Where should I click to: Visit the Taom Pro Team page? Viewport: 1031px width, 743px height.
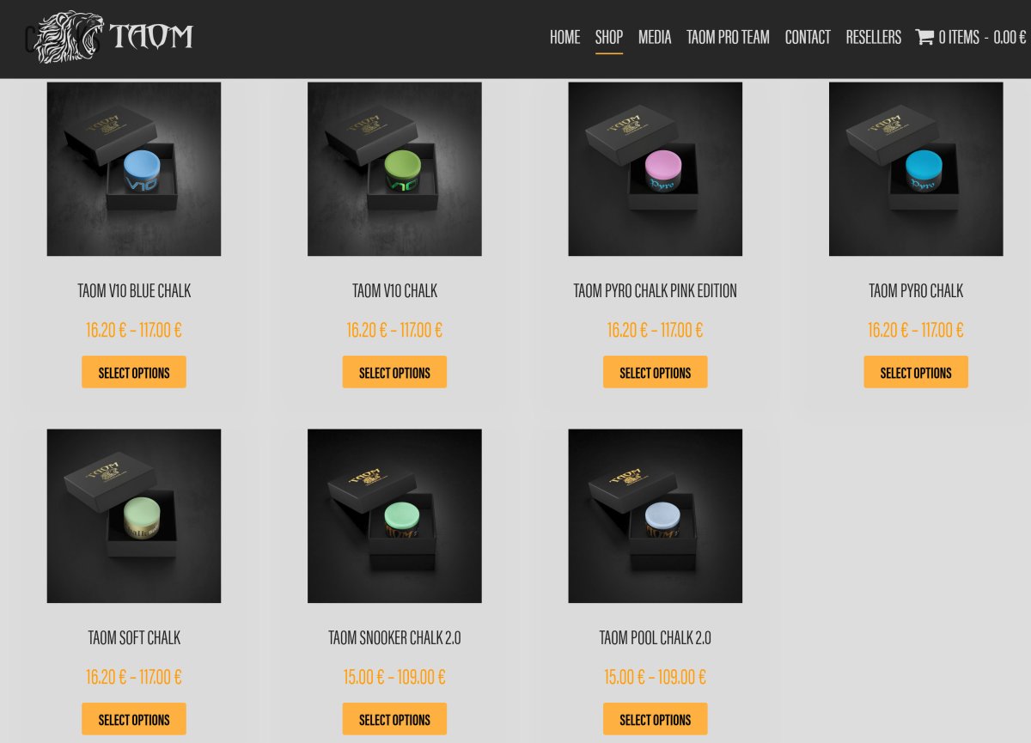click(728, 37)
